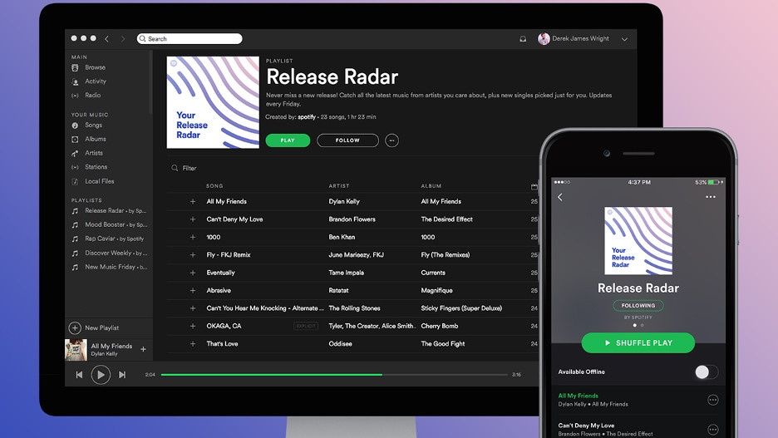The width and height of the screenshot is (778, 438).
Task: Open artist link Tame Impala
Action: pyautogui.click(x=346, y=273)
